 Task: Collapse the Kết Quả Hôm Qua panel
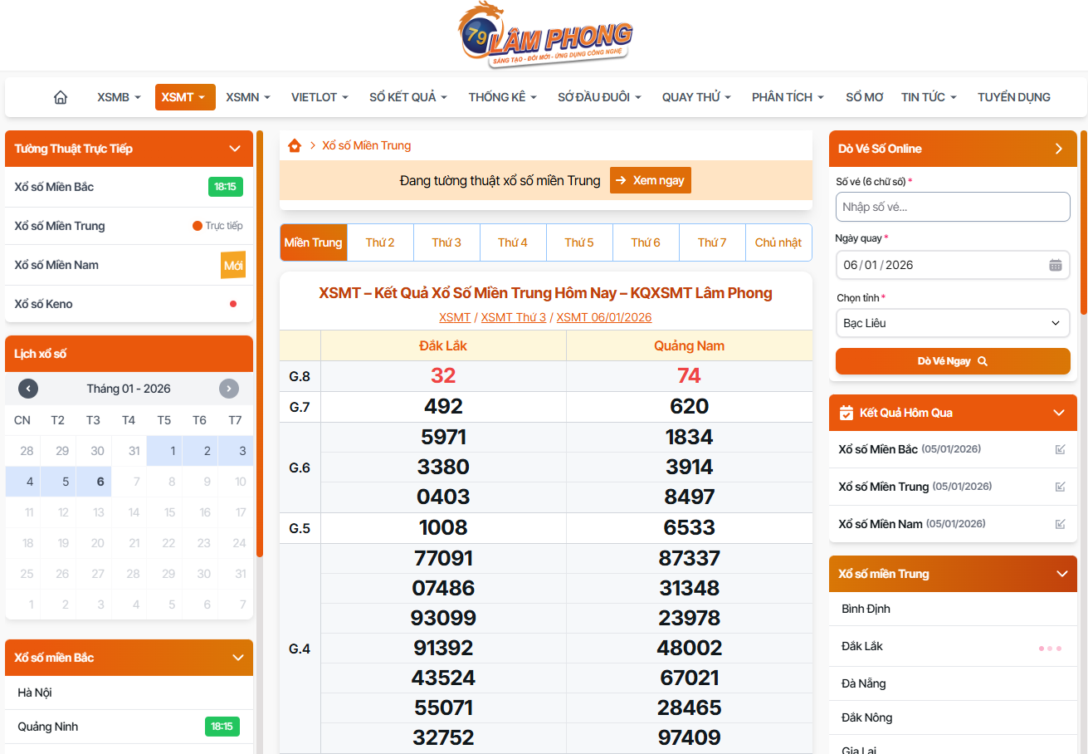(x=1058, y=413)
